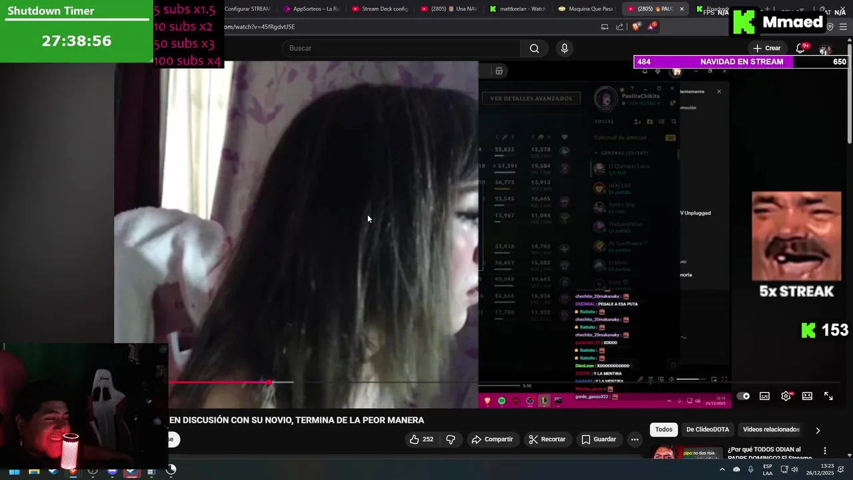This screenshot has width=853, height=480.
Task: Switch to the Stream Deck config tab
Action: 380,9
